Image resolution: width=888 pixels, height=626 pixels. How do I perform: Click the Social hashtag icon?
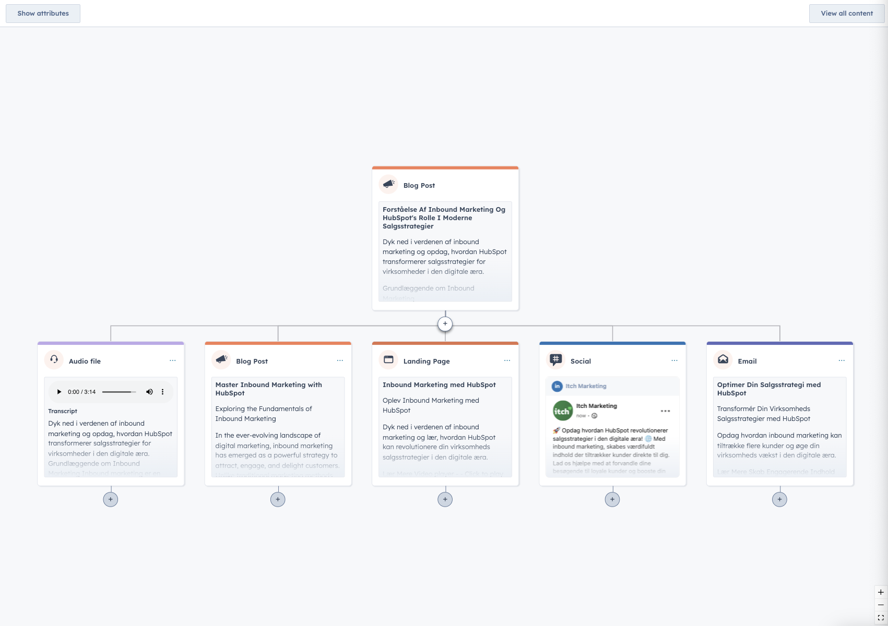[555, 360]
